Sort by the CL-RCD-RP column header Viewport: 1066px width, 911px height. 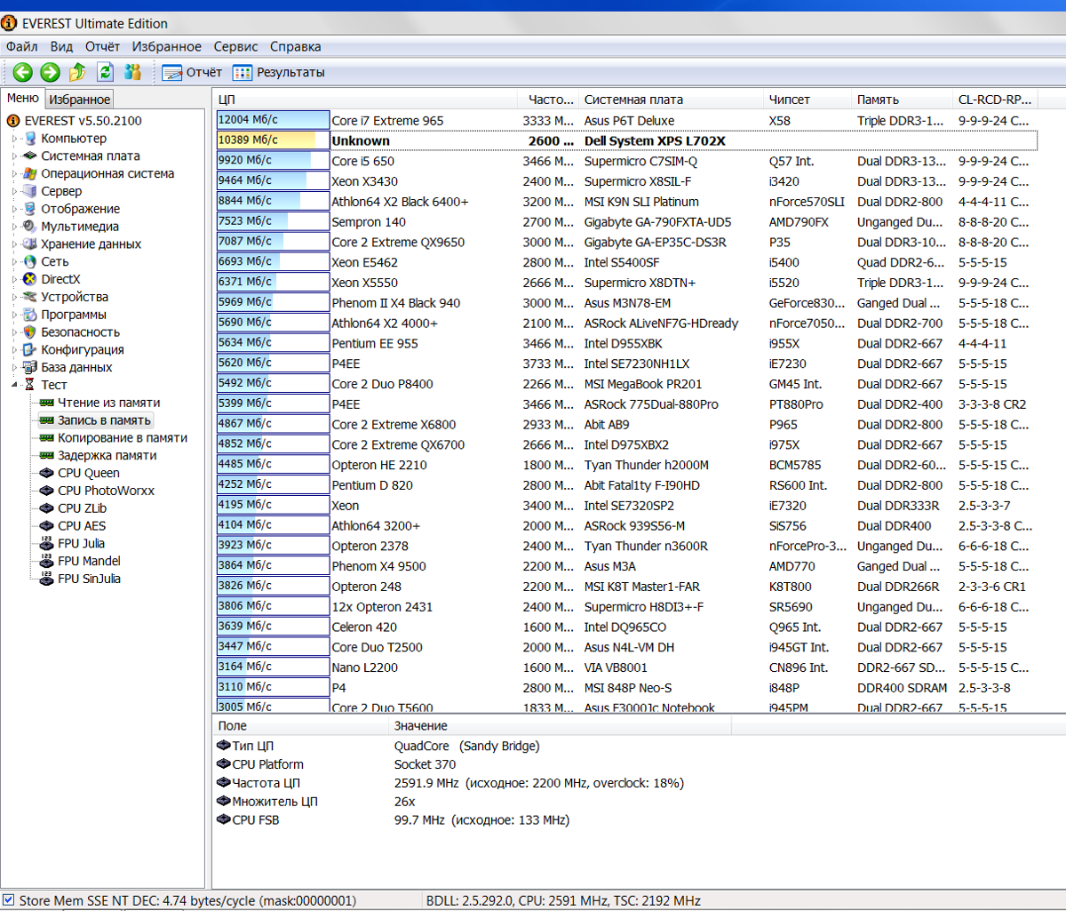click(995, 100)
